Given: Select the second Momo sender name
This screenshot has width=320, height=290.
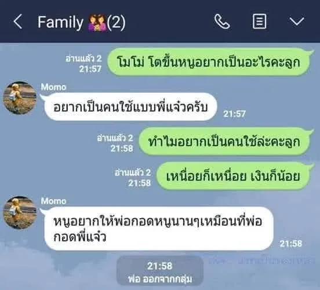Looking at the screenshot, I should [x=53, y=201].
